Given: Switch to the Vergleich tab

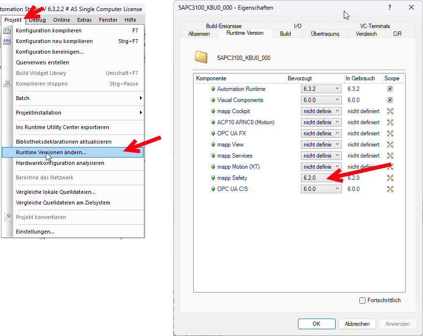Looking at the screenshot, I should (367, 34).
